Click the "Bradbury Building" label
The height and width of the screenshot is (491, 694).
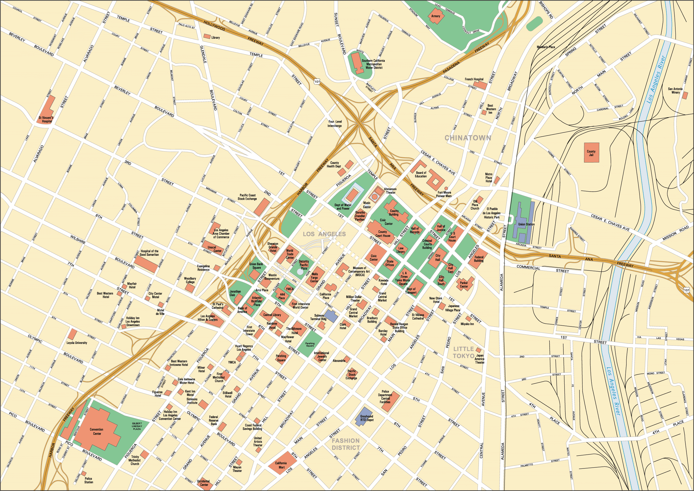[x=372, y=320]
